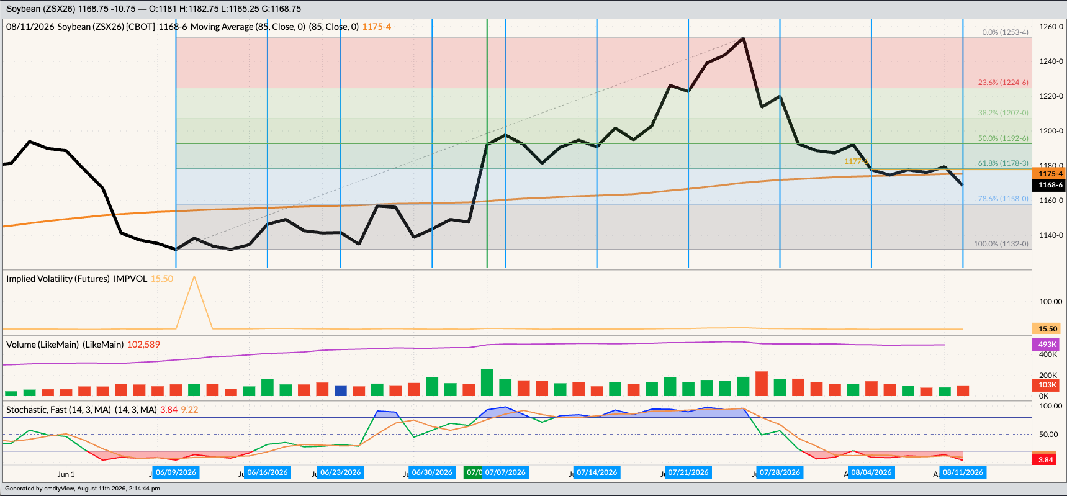The height and width of the screenshot is (496, 1067).
Task: Click the 06/09/2026 date marker
Action: click(176, 472)
